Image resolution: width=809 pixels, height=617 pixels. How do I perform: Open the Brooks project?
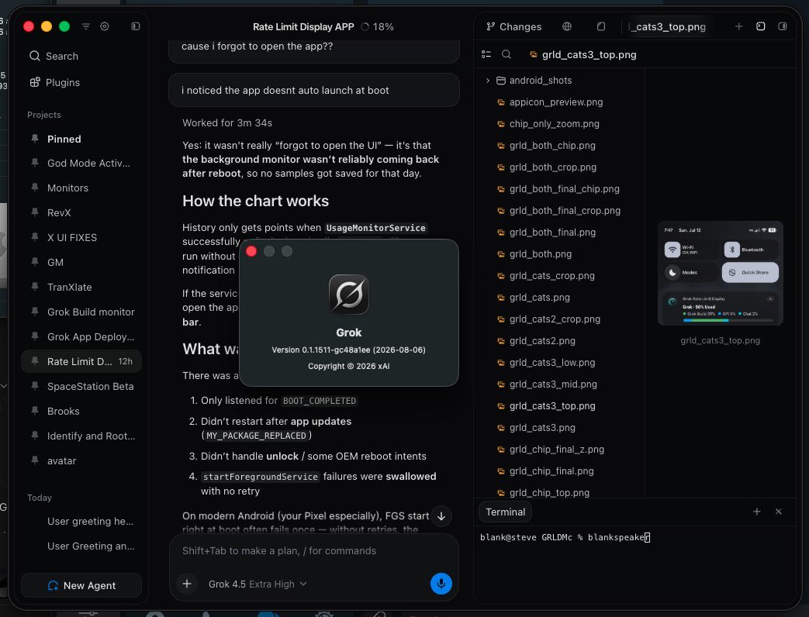tap(81, 411)
